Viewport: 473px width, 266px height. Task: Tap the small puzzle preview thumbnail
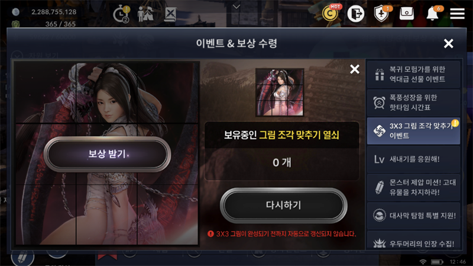280,92
